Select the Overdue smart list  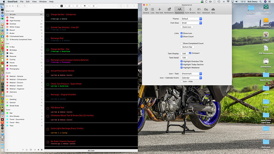(24, 24)
